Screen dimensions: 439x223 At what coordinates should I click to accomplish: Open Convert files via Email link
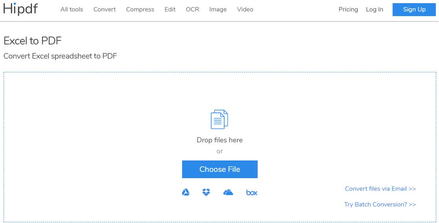click(380, 188)
